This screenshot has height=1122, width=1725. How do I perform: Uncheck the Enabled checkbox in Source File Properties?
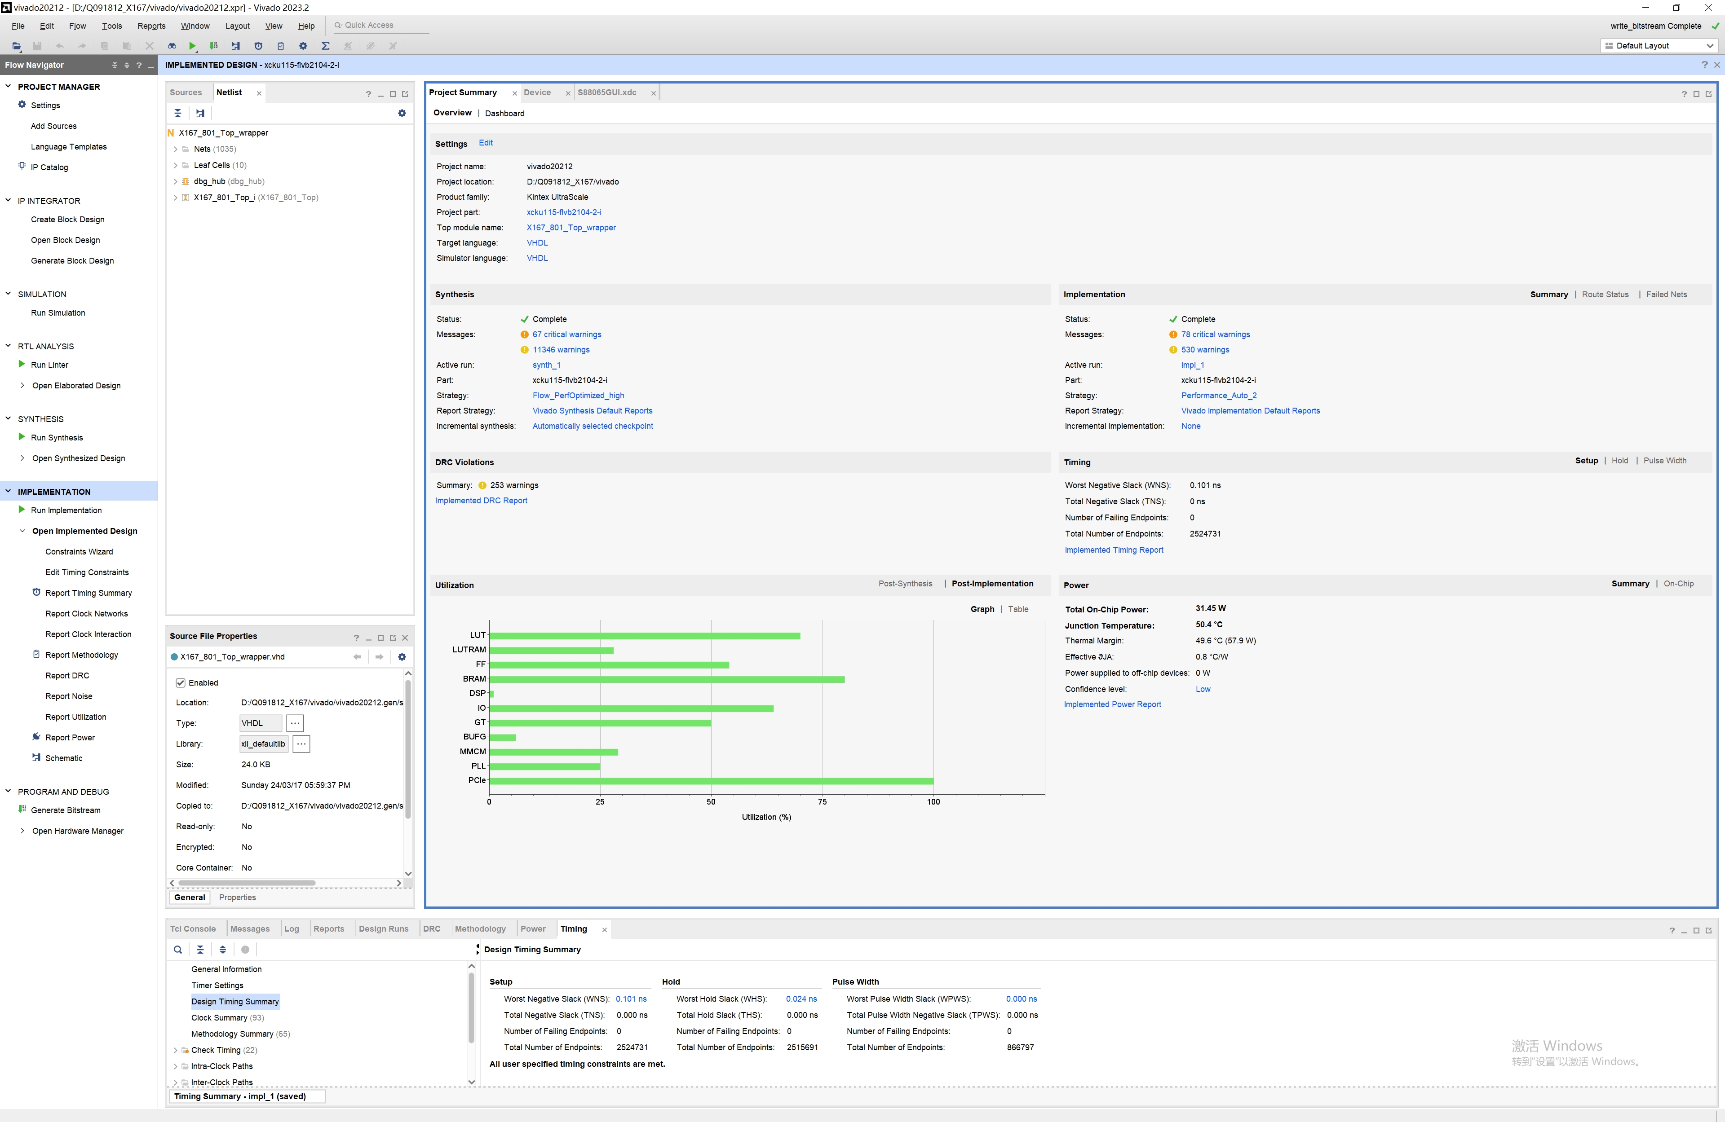tap(181, 682)
